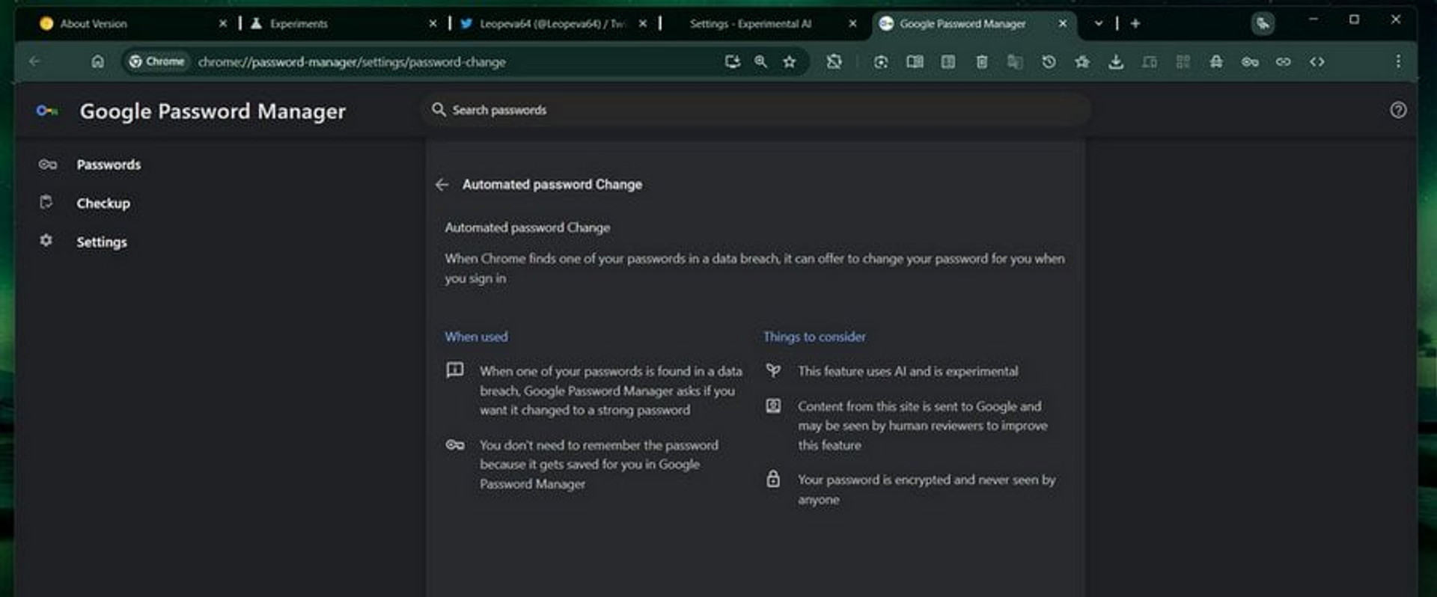This screenshot has width=1437, height=597.
Task: Open password manager key icon in toolbar
Action: click(1250, 61)
